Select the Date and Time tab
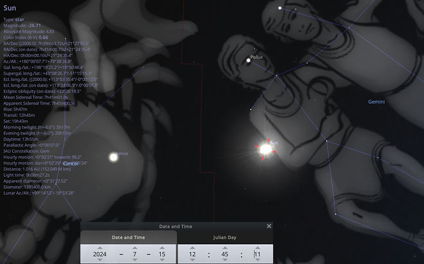The height and width of the screenshot is (264, 424). click(129, 238)
